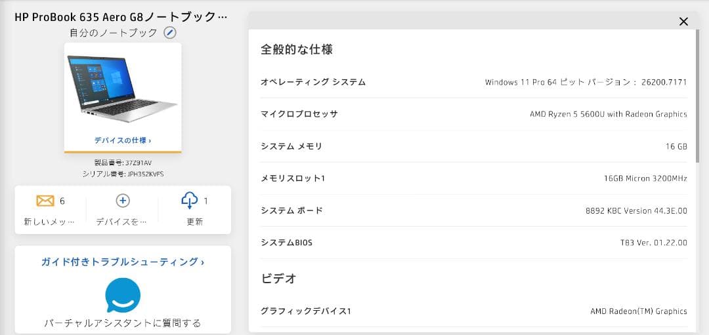Click the pencil edit icon beside 自分のノートブック
Viewport: 709px width, 335px height.
(170, 33)
